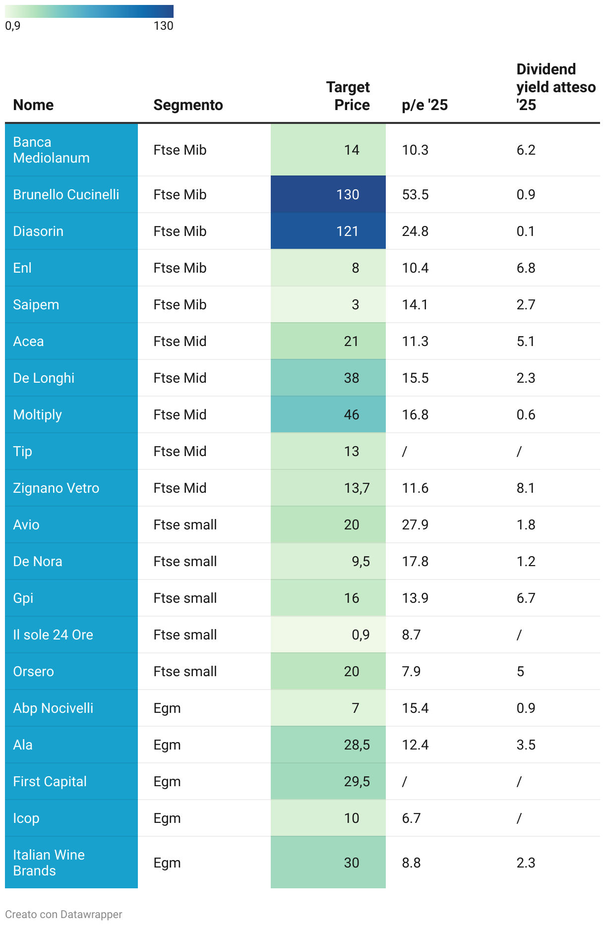
Task: Click the p/e '25 column header
Action: pos(424,105)
